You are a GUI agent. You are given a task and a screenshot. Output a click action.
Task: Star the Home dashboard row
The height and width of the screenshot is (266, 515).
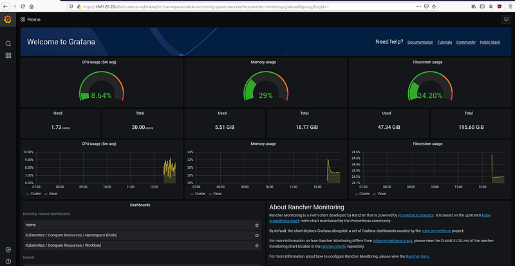(x=257, y=225)
